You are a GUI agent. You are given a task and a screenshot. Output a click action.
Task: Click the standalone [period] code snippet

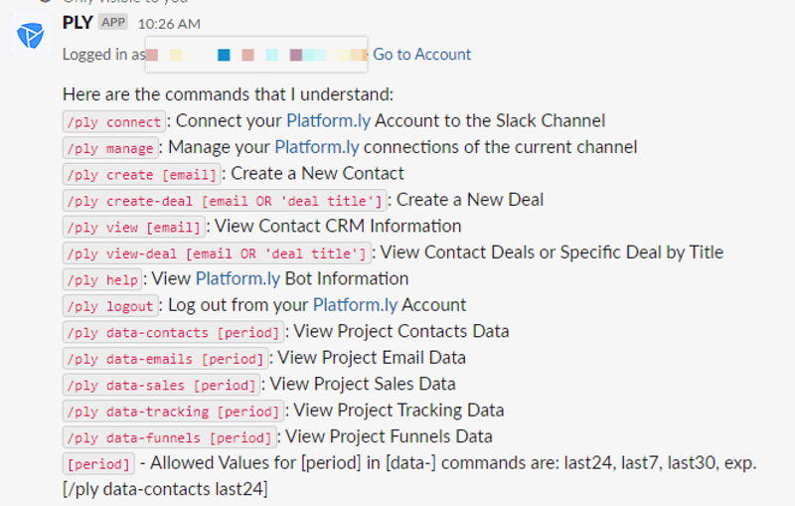coord(98,464)
